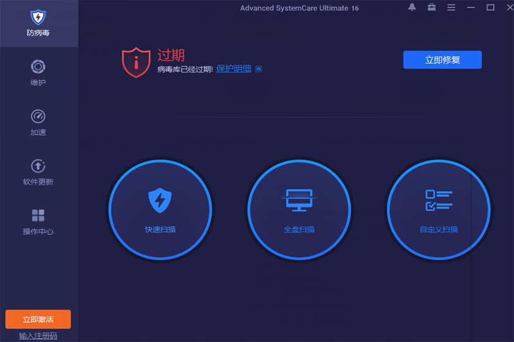Screen dimensions: 514x342
Task: Open the toolbox briefcase icon
Action: point(432,7)
